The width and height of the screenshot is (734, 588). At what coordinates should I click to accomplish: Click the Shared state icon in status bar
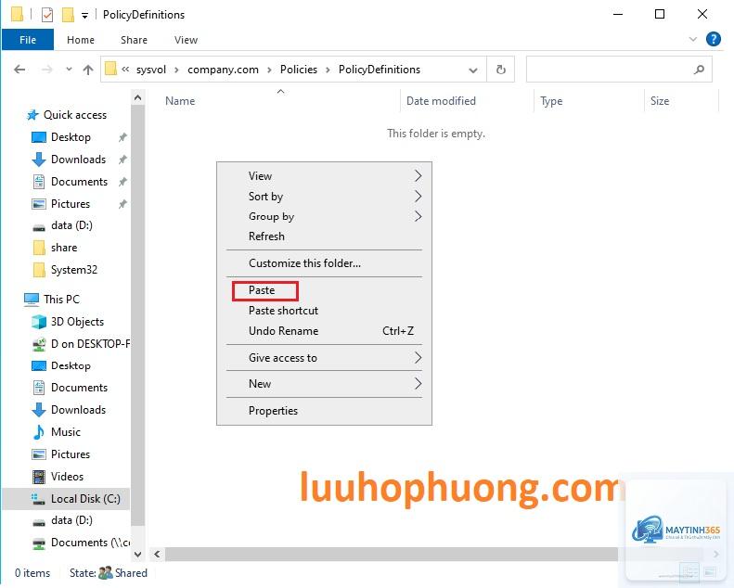point(106,572)
